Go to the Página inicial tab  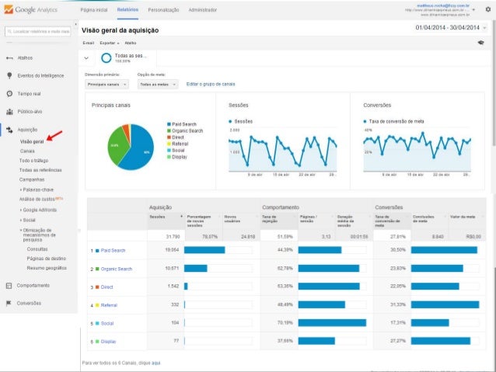(x=94, y=9)
